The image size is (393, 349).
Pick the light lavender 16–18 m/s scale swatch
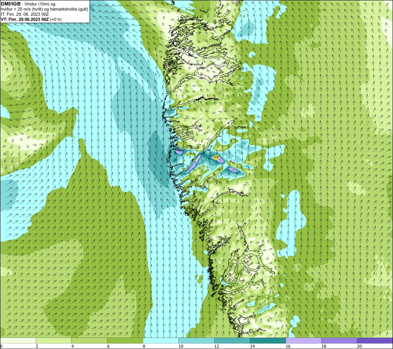pos(303,340)
